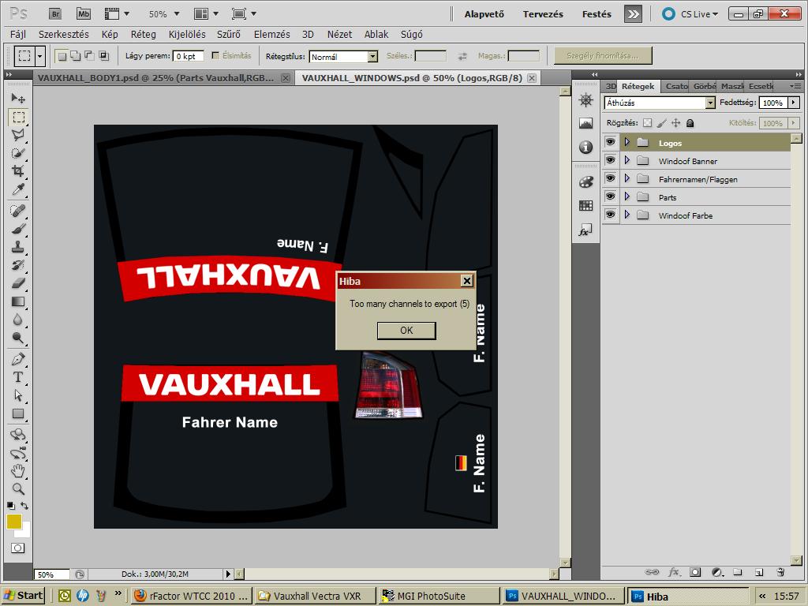This screenshot has width=808, height=606.
Task: Expand the Logos layer group
Action: tap(627, 142)
